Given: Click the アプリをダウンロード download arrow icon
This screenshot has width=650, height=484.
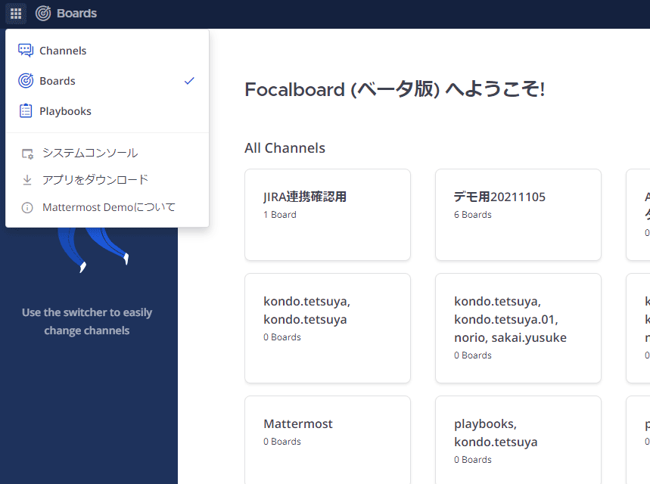Looking at the screenshot, I should pyautogui.click(x=27, y=180).
